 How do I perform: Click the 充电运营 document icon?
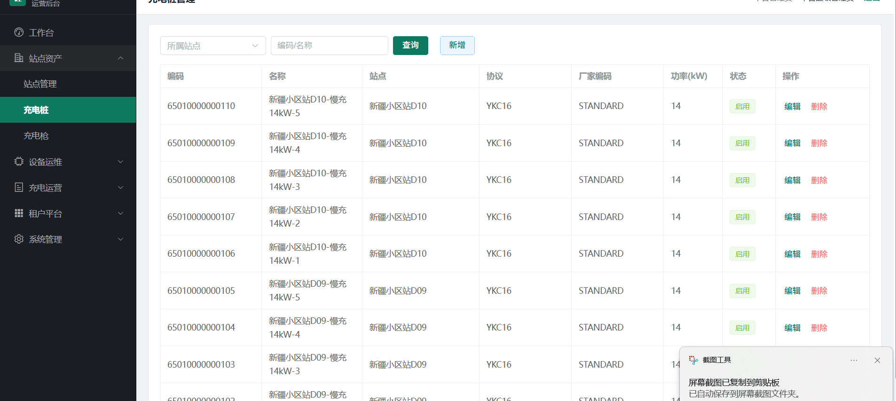19,188
